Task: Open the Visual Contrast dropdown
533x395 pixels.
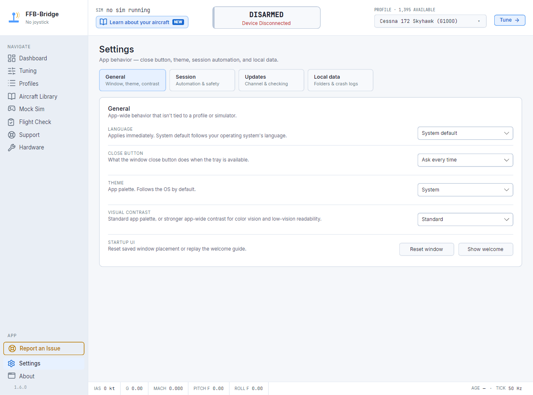Action: (465, 219)
